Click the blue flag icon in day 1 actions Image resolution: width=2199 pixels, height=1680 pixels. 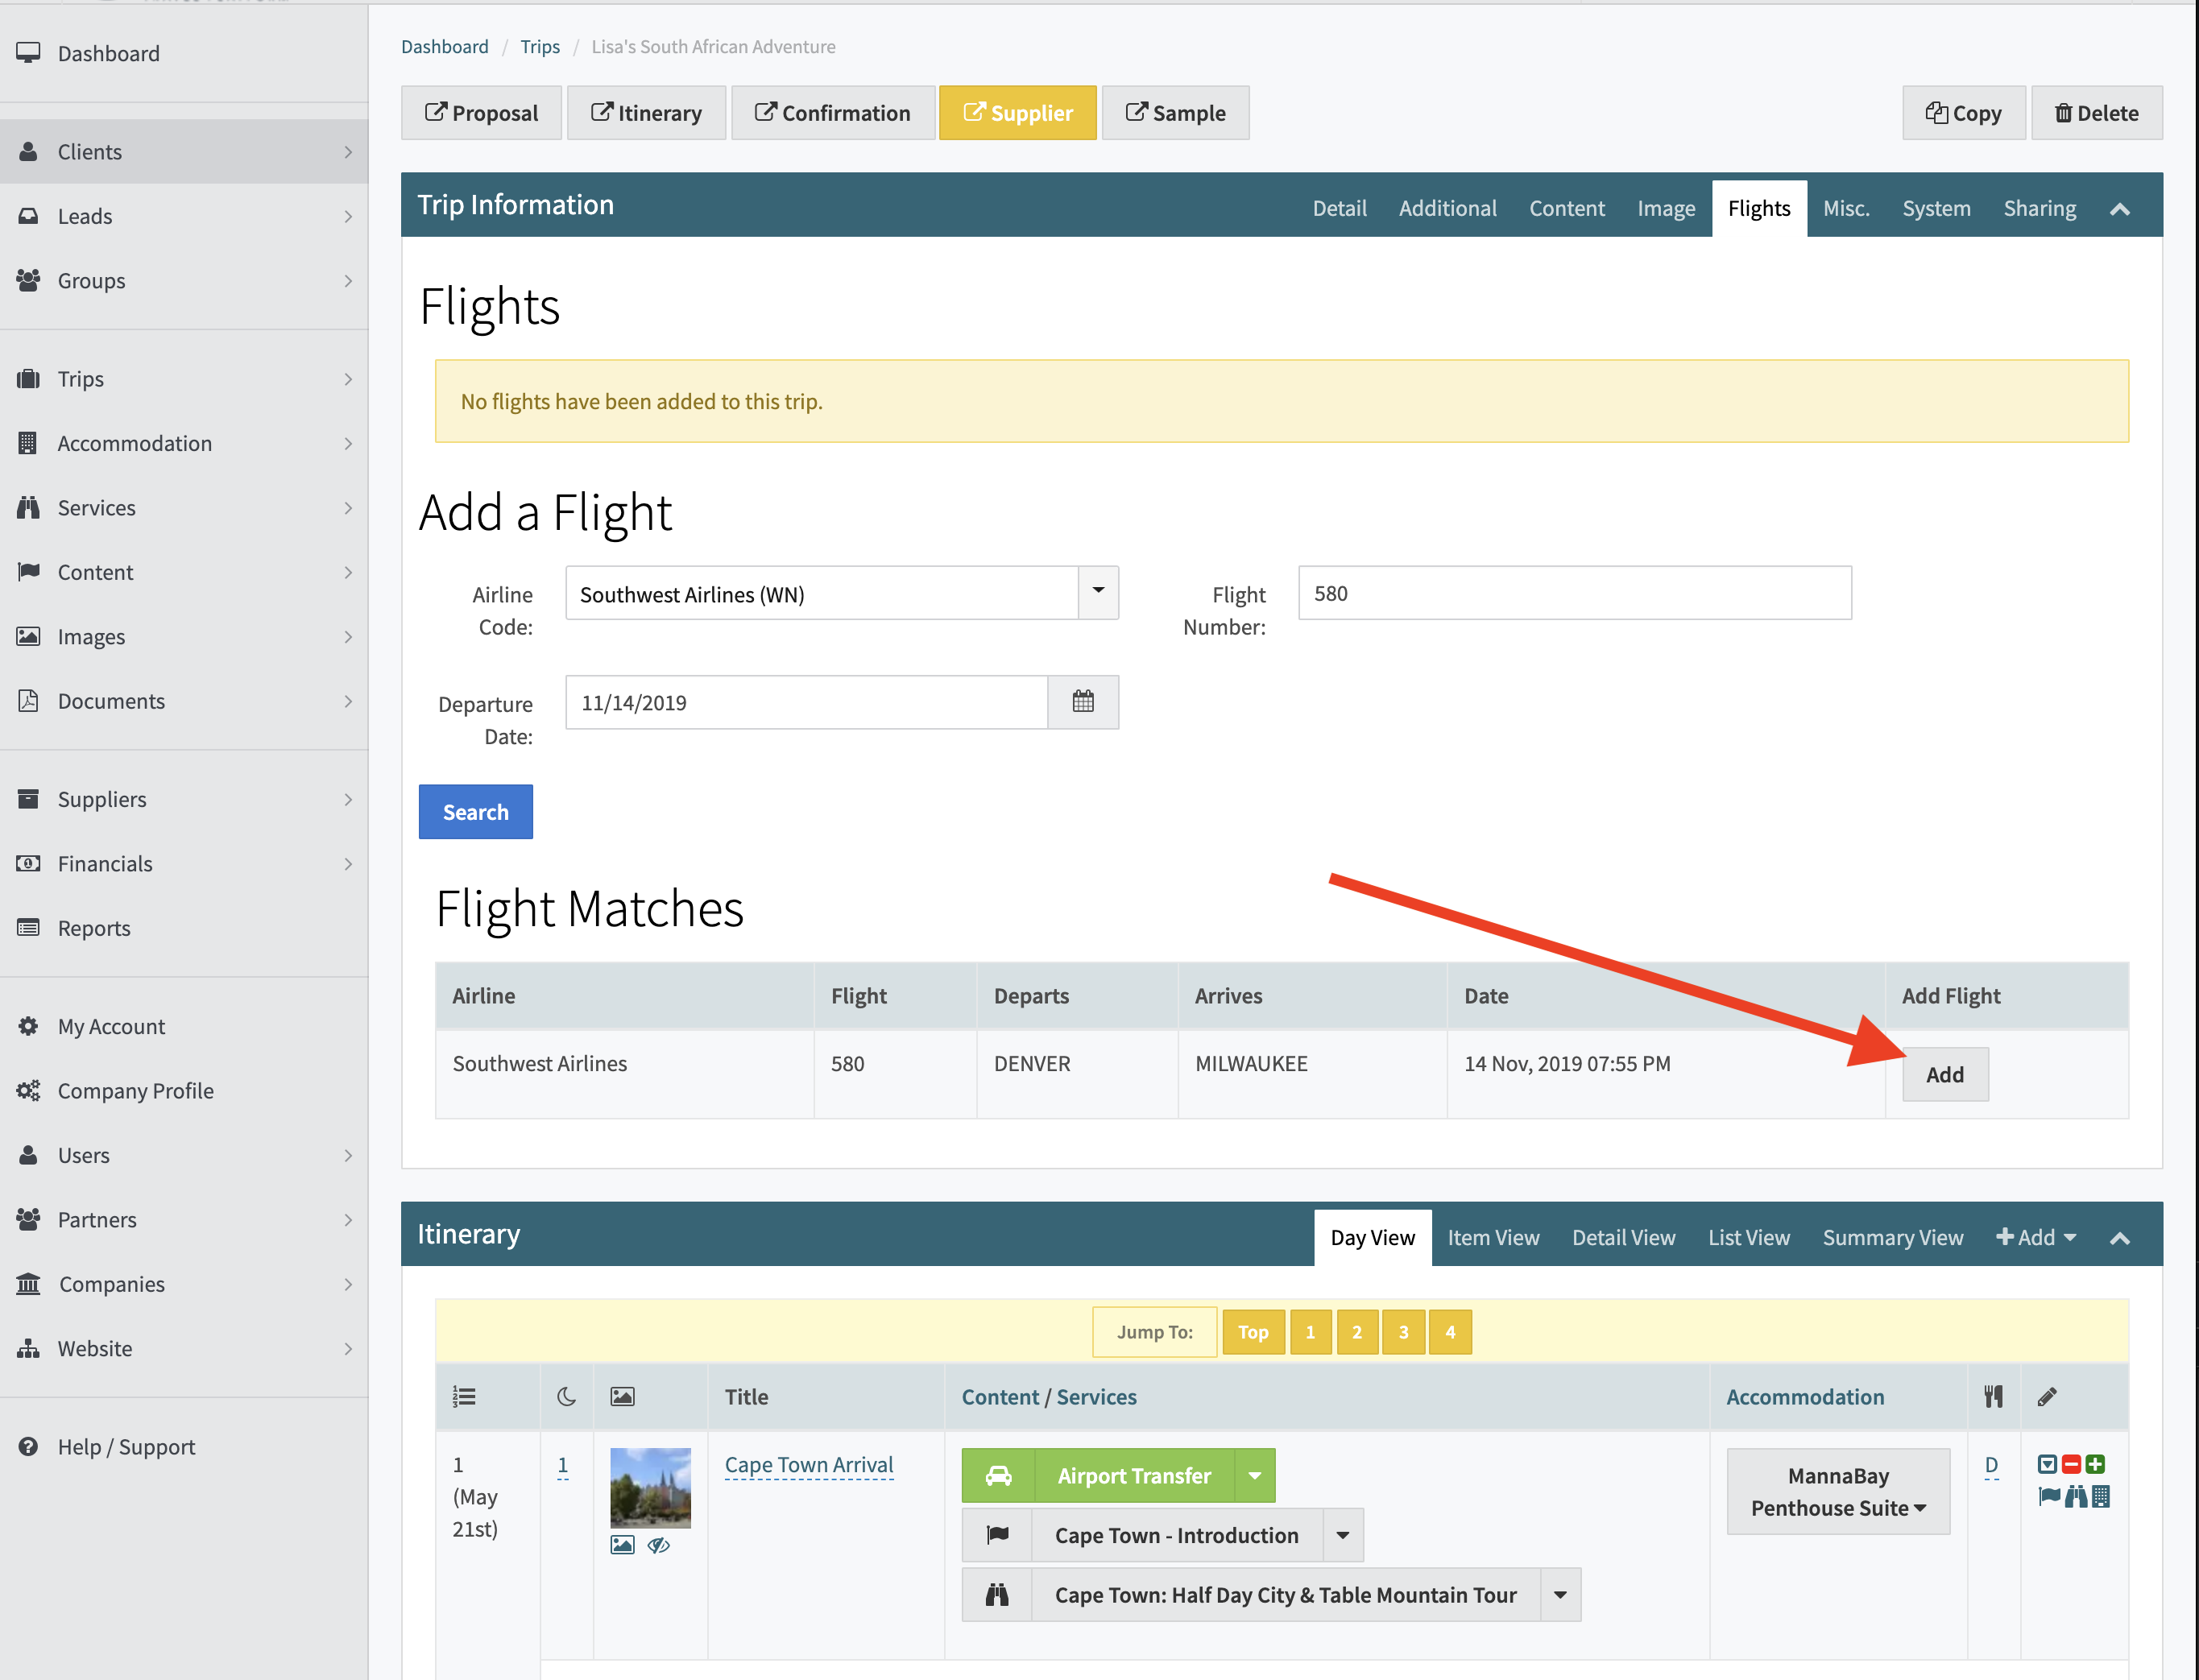click(x=2049, y=1496)
